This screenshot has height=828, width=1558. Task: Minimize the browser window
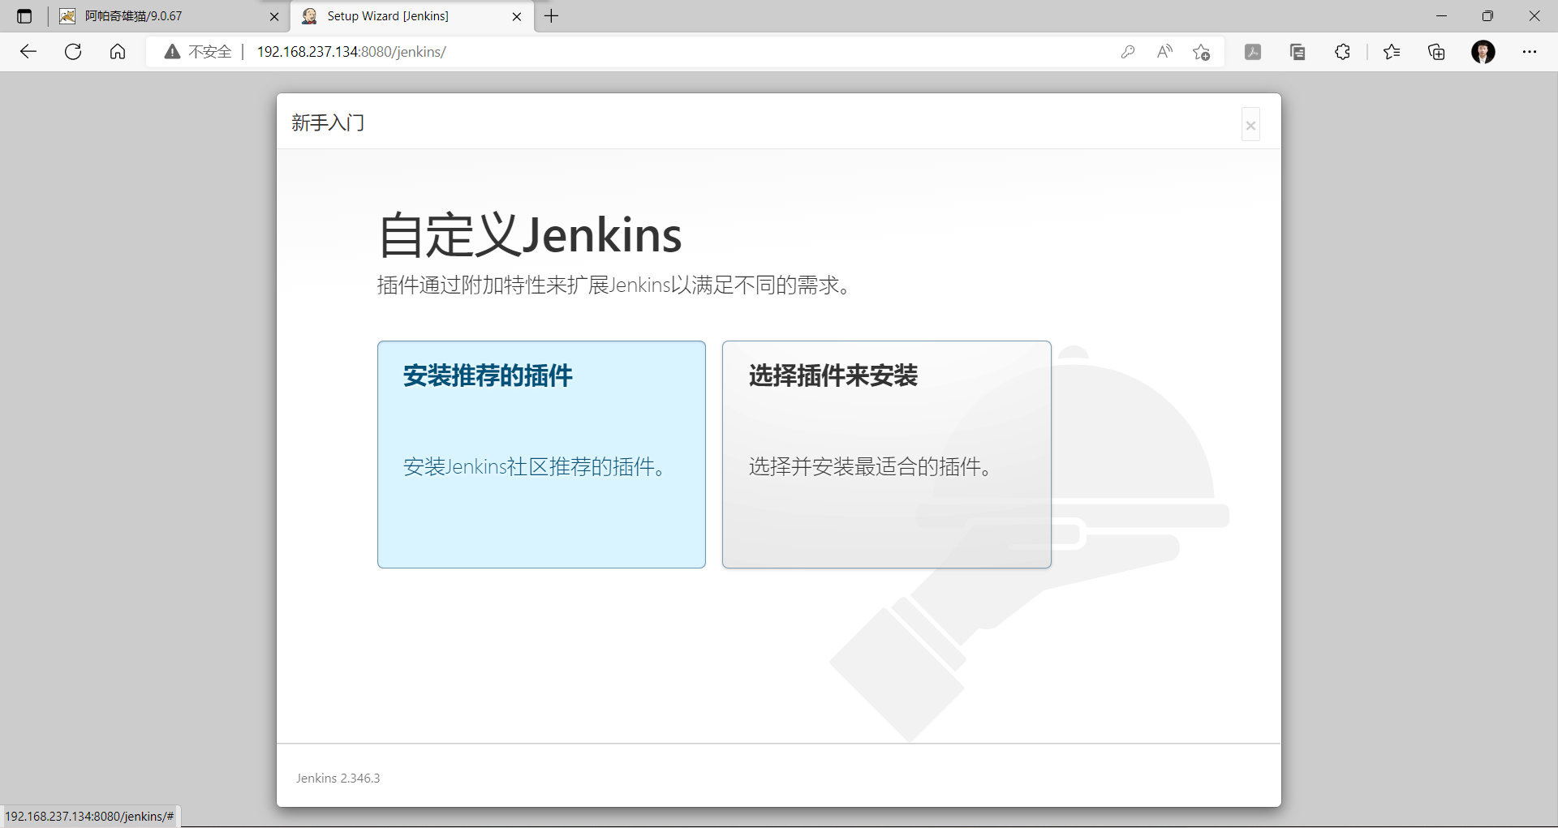pyautogui.click(x=1441, y=16)
